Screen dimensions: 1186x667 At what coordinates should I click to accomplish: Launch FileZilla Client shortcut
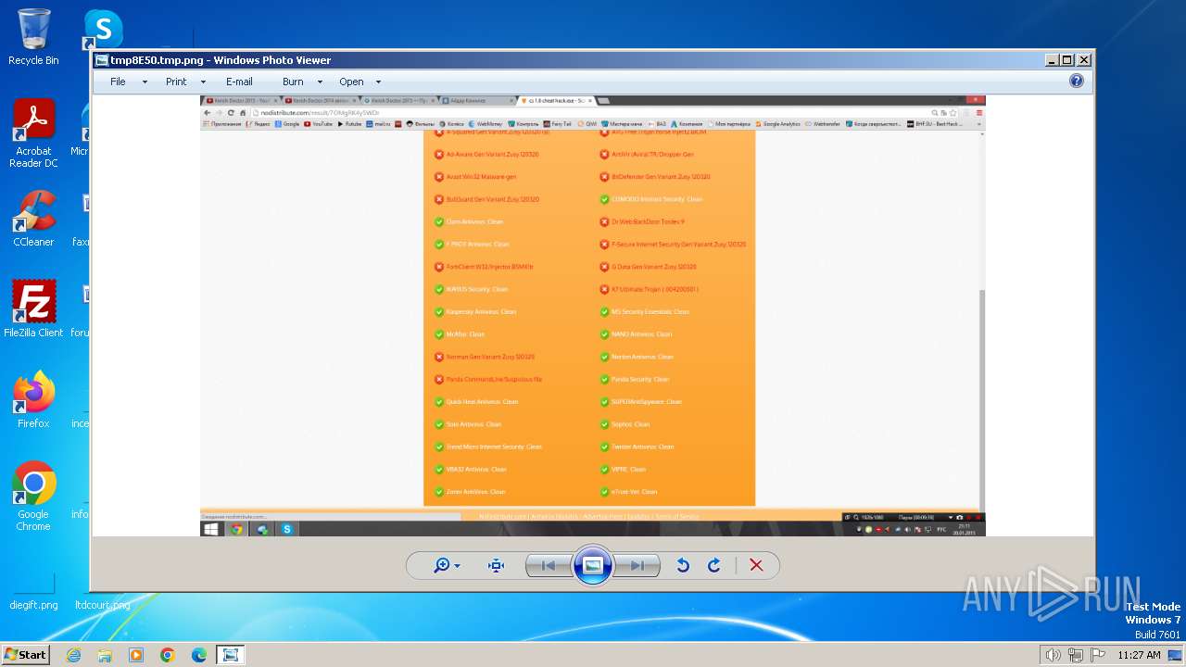coord(33,309)
